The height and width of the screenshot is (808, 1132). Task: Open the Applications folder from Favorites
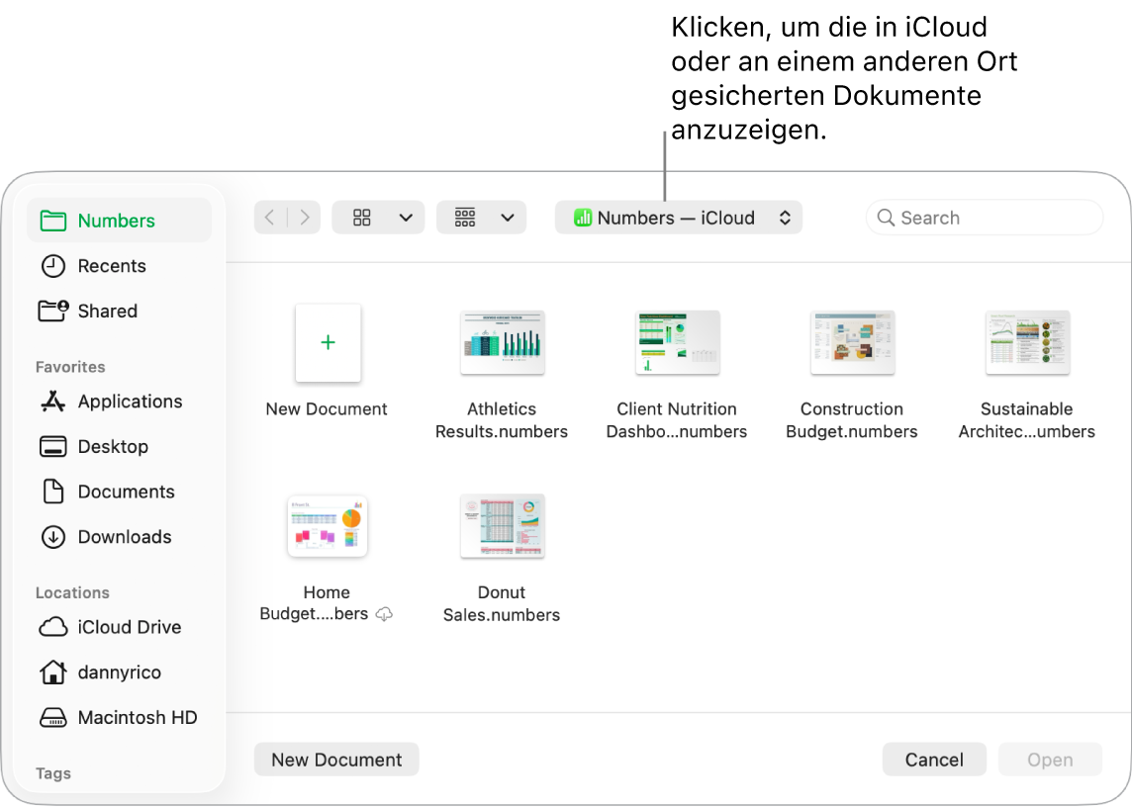point(130,402)
